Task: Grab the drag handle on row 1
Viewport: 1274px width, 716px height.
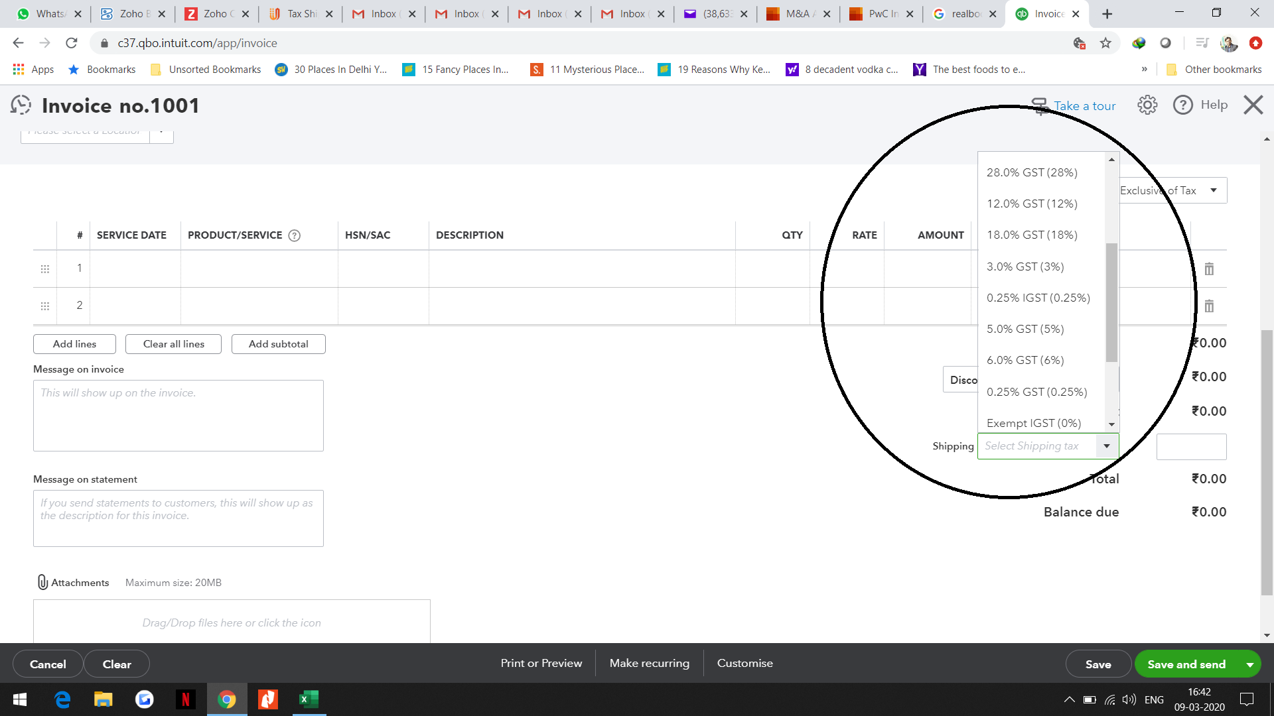Action: [x=45, y=269]
